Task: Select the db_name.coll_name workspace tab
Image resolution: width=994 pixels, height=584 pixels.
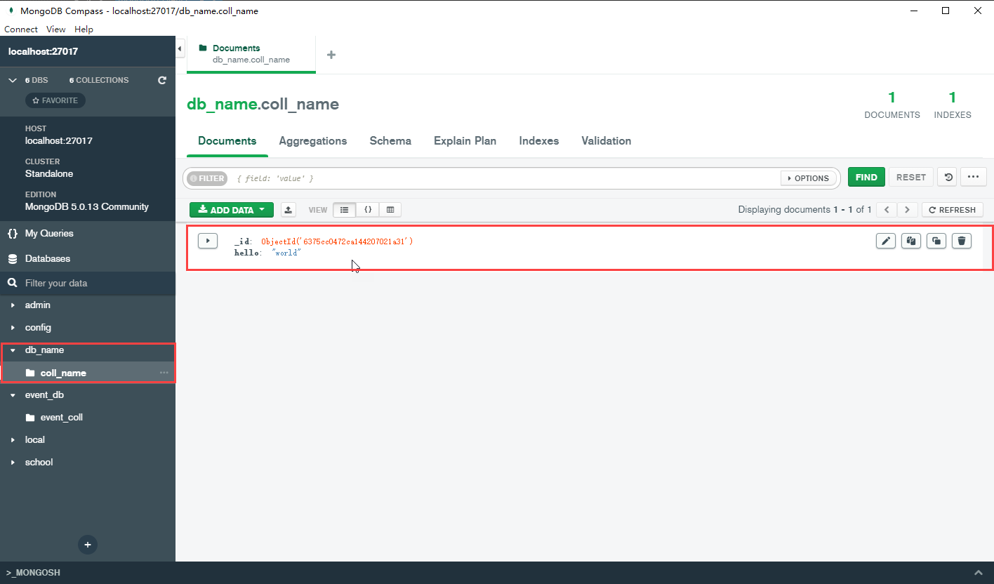Action: coord(251,54)
